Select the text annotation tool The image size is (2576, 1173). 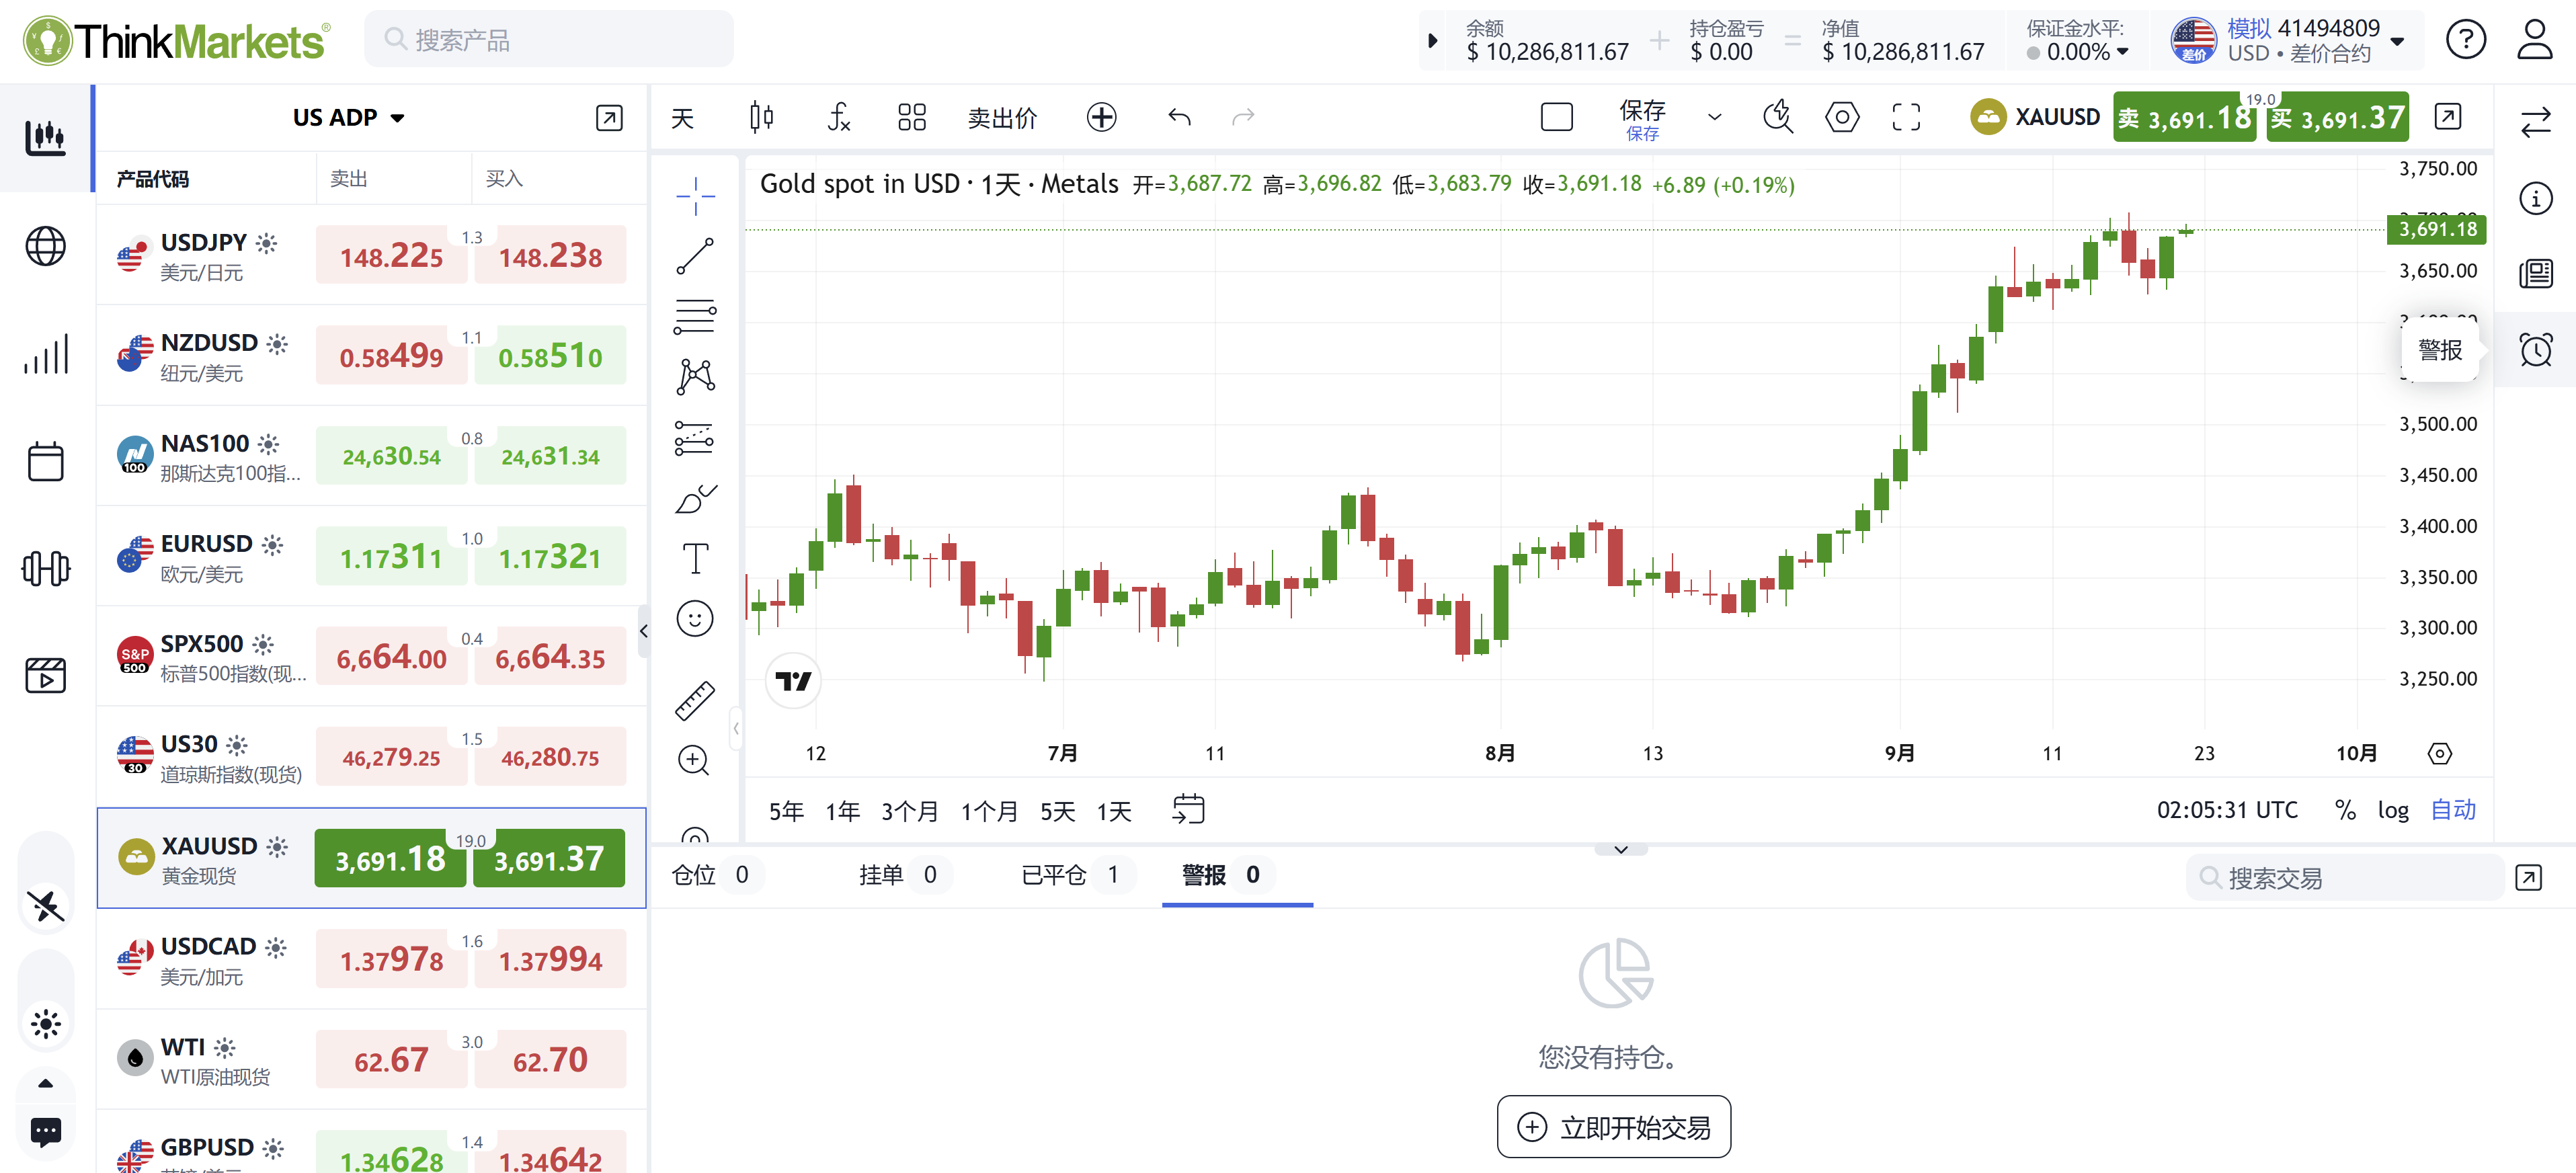[x=695, y=558]
